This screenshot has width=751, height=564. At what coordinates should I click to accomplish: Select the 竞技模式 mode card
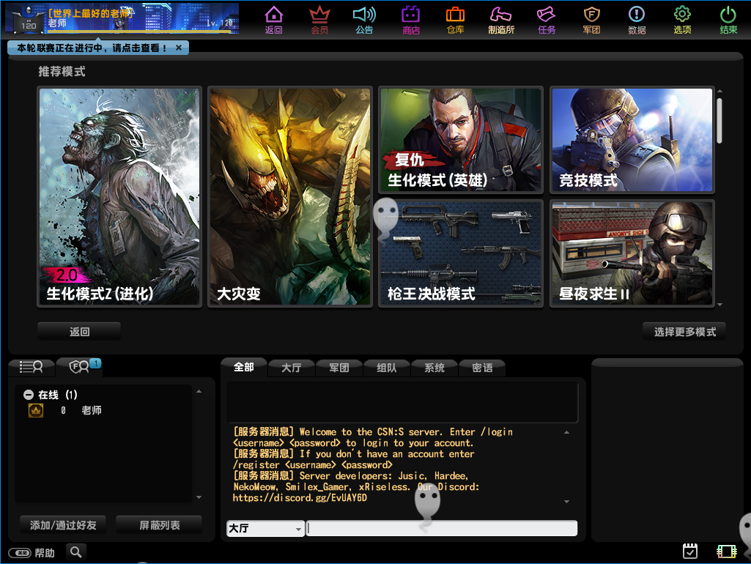click(x=632, y=140)
